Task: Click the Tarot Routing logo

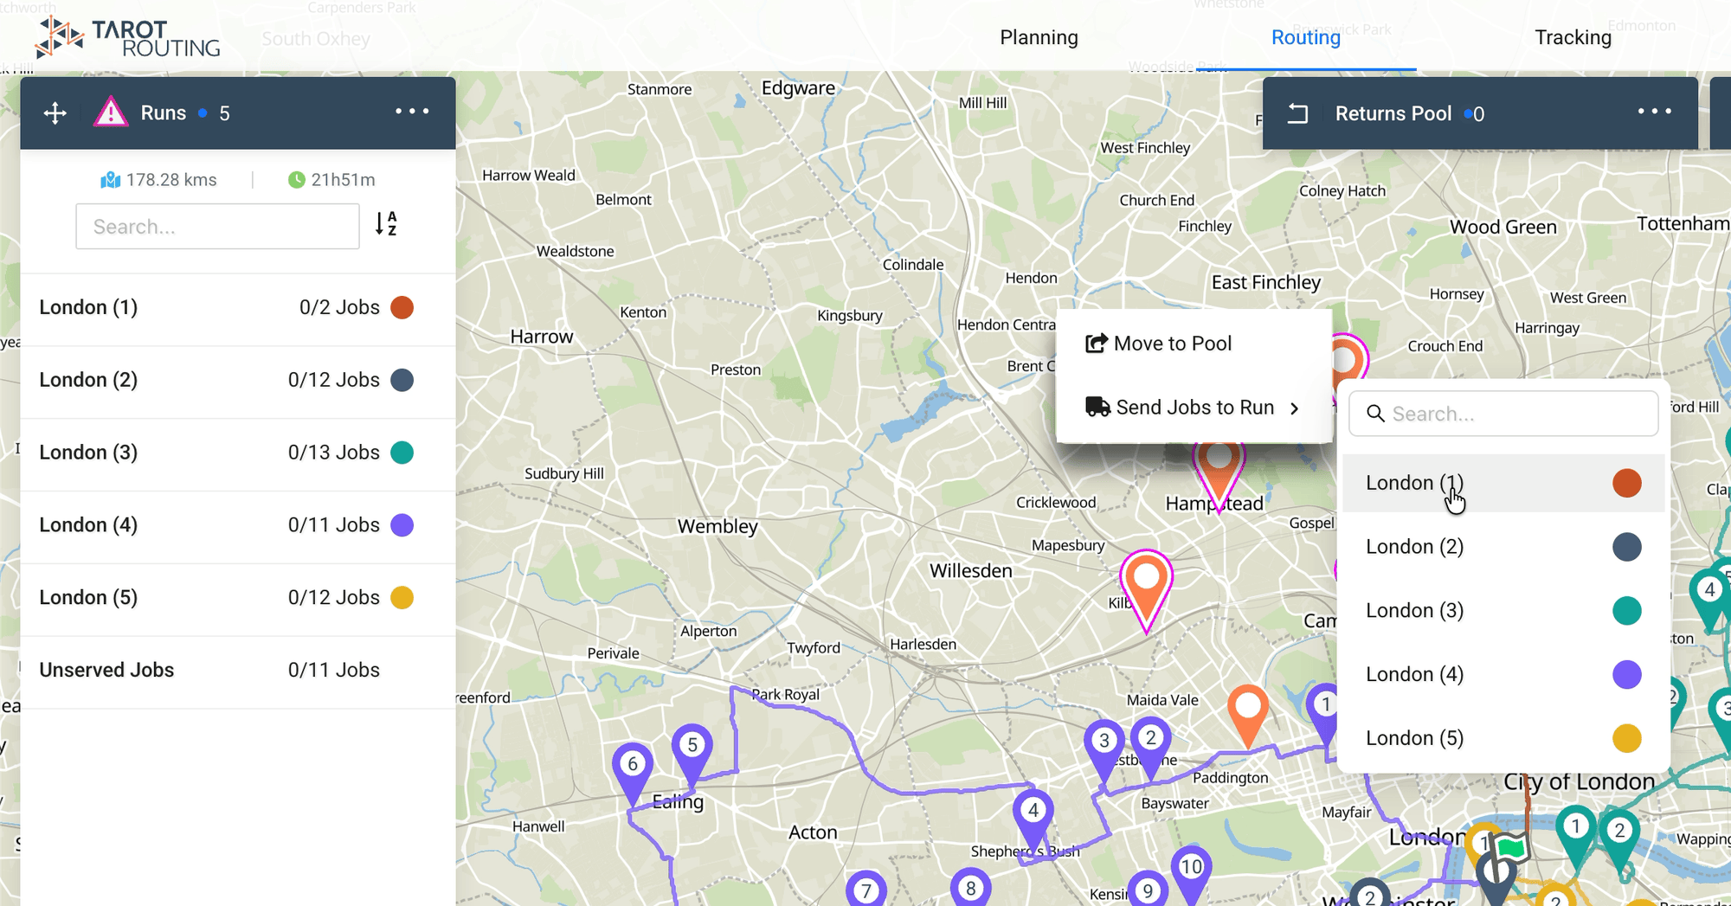Action: pyautogui.click(x=127, y=37)
